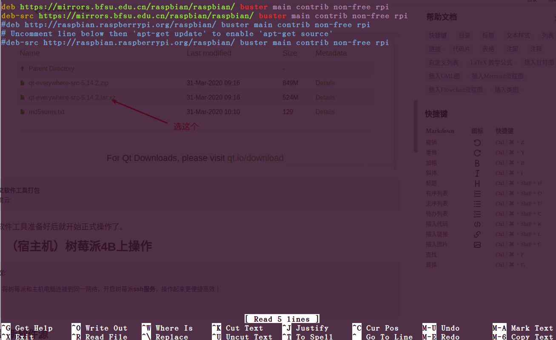Viewport: 556px width, 340px height.
Task: Click the unordered list (无序列表) icon
Action: [477, 203]
